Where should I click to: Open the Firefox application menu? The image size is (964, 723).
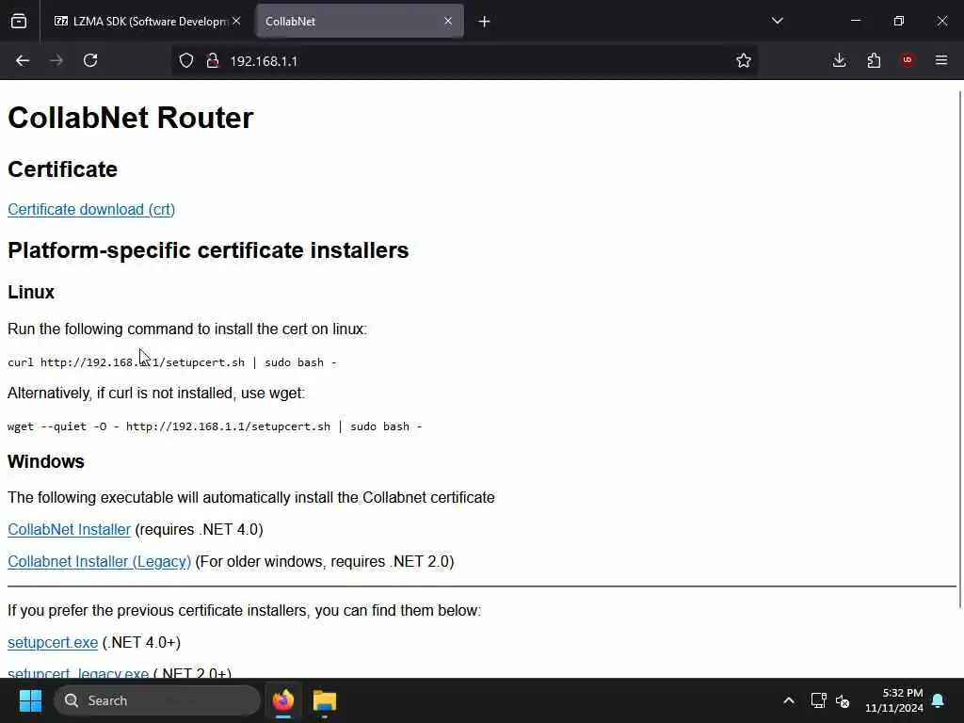coord(941,60)
